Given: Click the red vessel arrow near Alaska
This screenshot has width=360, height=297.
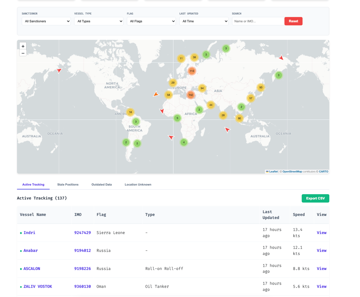Looking at the screenshot, I should 59,70.
